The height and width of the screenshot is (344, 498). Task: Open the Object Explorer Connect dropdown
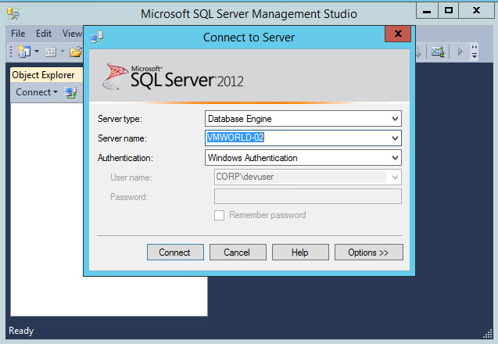37,92
